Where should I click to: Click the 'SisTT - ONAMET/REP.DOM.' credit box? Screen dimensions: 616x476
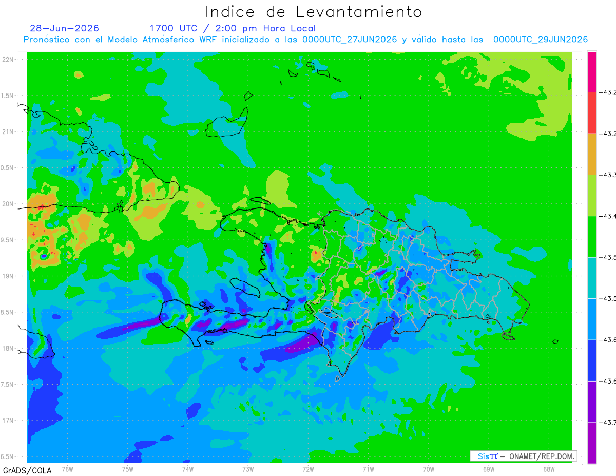pyautogui.click(x=524, y=456)
